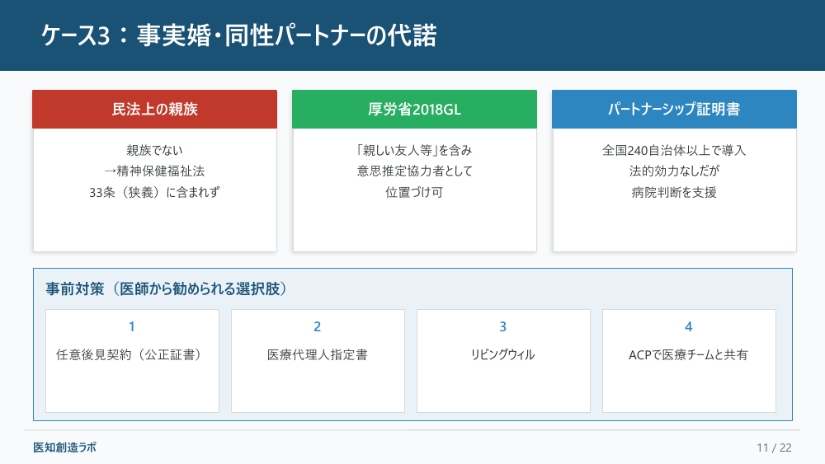Viewport: 825px width, 464px height.
Task: Click the line '意思推定協力者として'
Action: (x=415, y=171)
